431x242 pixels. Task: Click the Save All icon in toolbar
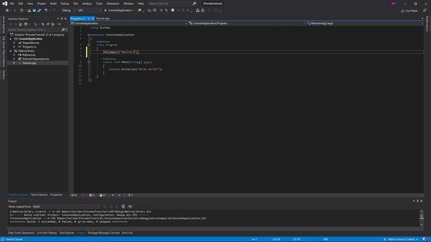coord(39,11)
